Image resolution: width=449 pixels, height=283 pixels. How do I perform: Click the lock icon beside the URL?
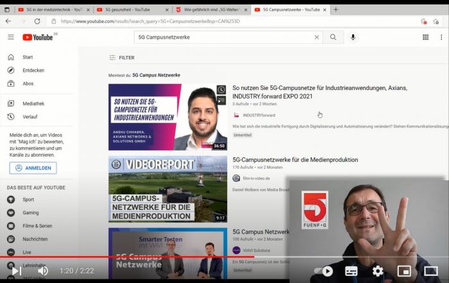coord(53,21)
